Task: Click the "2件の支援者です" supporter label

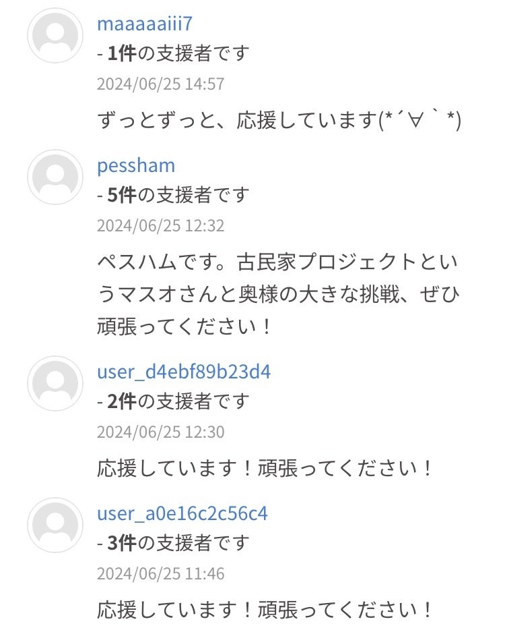Action: [x=173, y=402]
